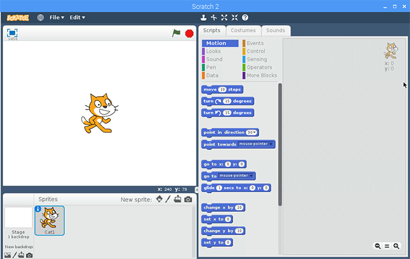Select the Control block category
410x259 pixels.
256,51
